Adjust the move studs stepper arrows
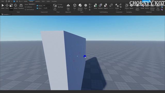 tap(51, 8)
